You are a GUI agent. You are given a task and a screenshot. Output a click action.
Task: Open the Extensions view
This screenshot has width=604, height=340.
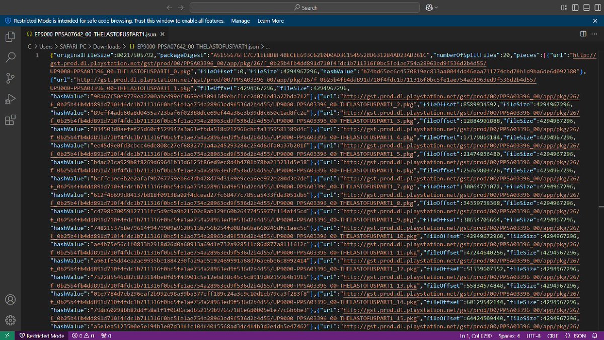click(x=10, y=120)
